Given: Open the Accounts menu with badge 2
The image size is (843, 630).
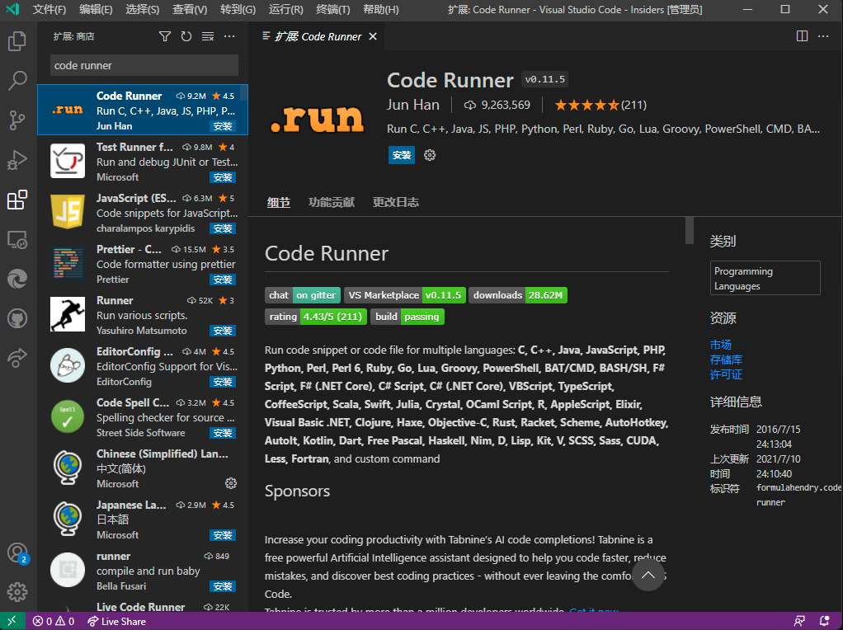Looking at the screenshot, I should tap(17, 553).
